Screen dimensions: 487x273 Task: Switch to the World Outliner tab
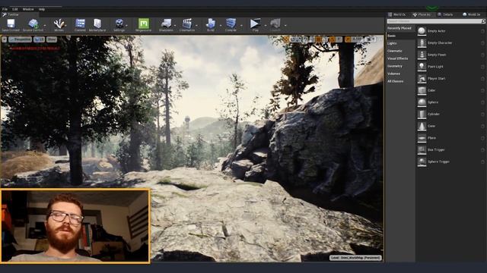397,14
